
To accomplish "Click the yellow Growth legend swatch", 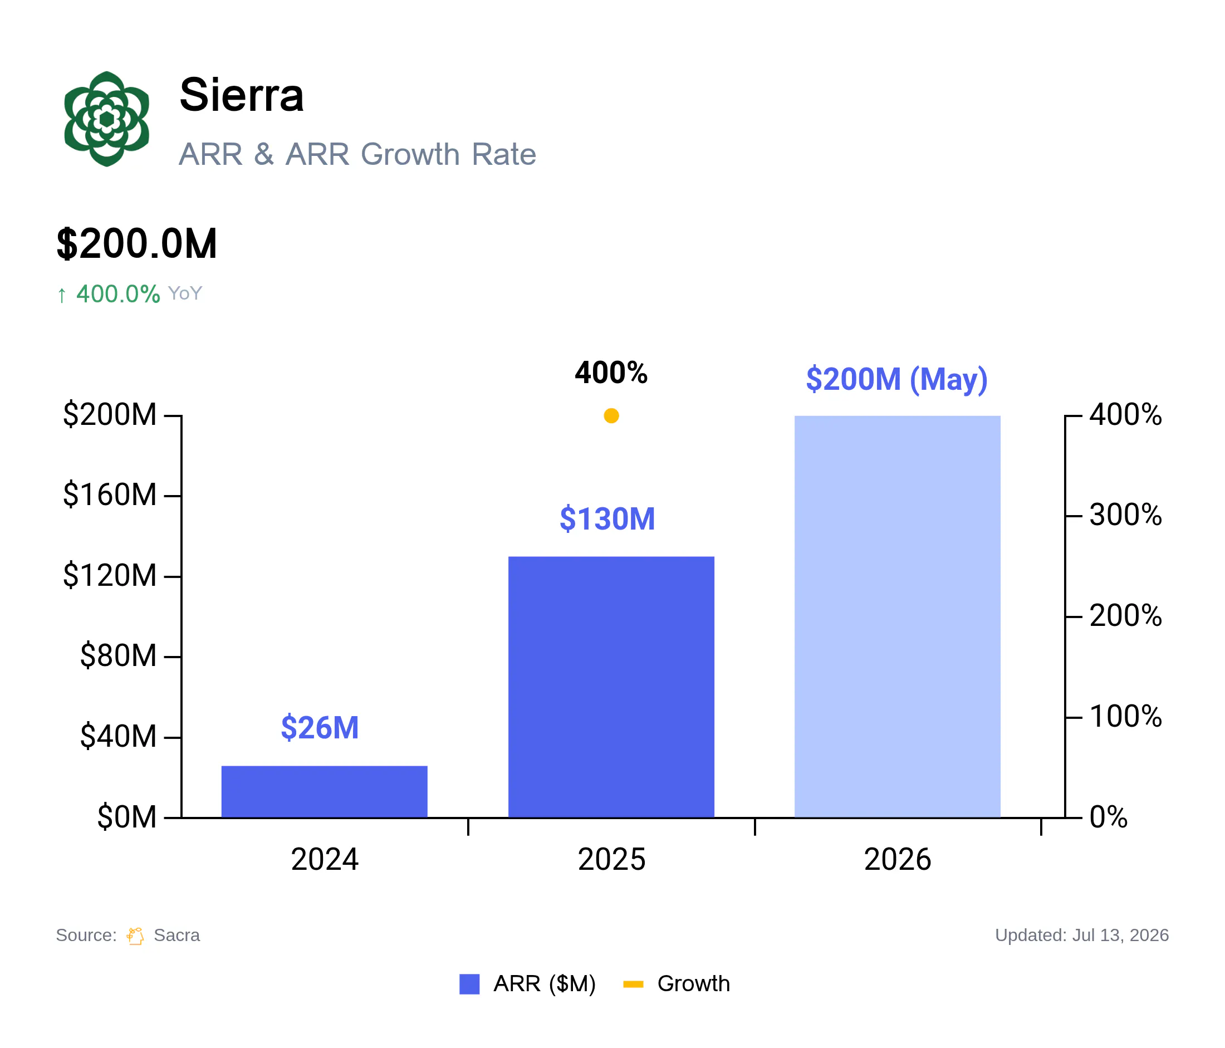I will [633, 984].
